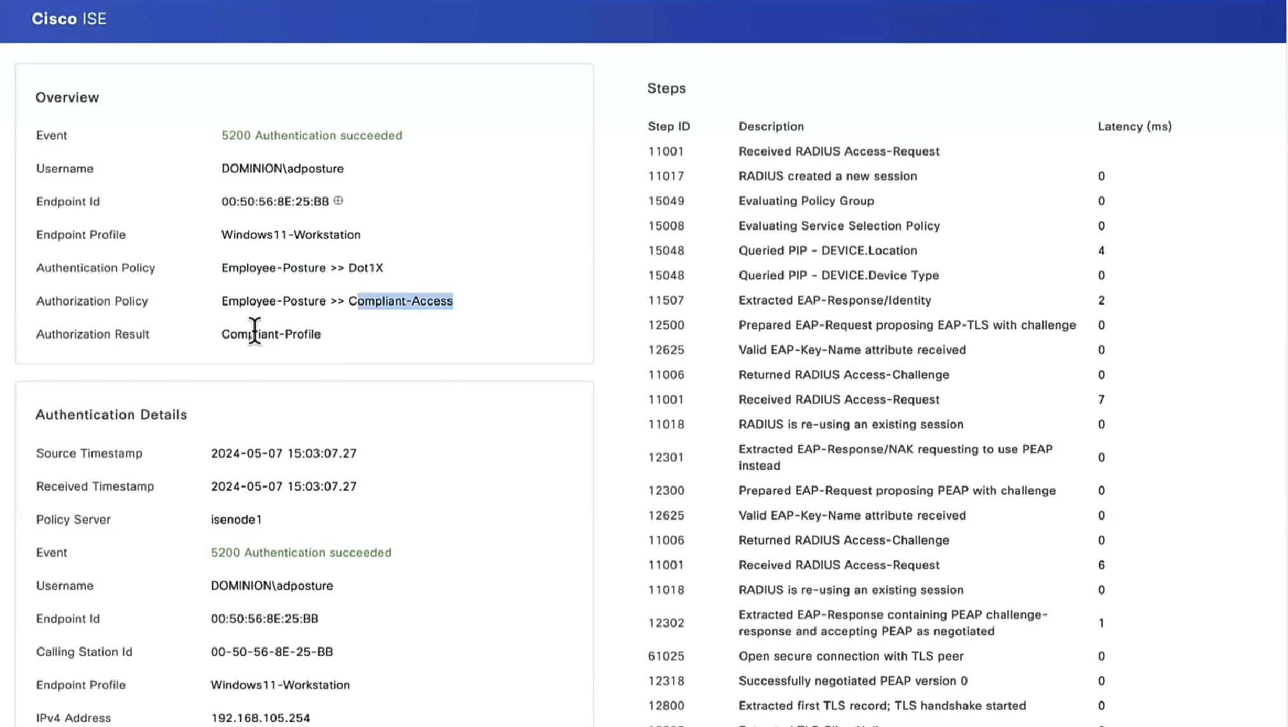This screenshot has height=727, width=1288.
Task: Click step 12500 proposing EAP-TLS row
Action: click(x=907, y=325)
